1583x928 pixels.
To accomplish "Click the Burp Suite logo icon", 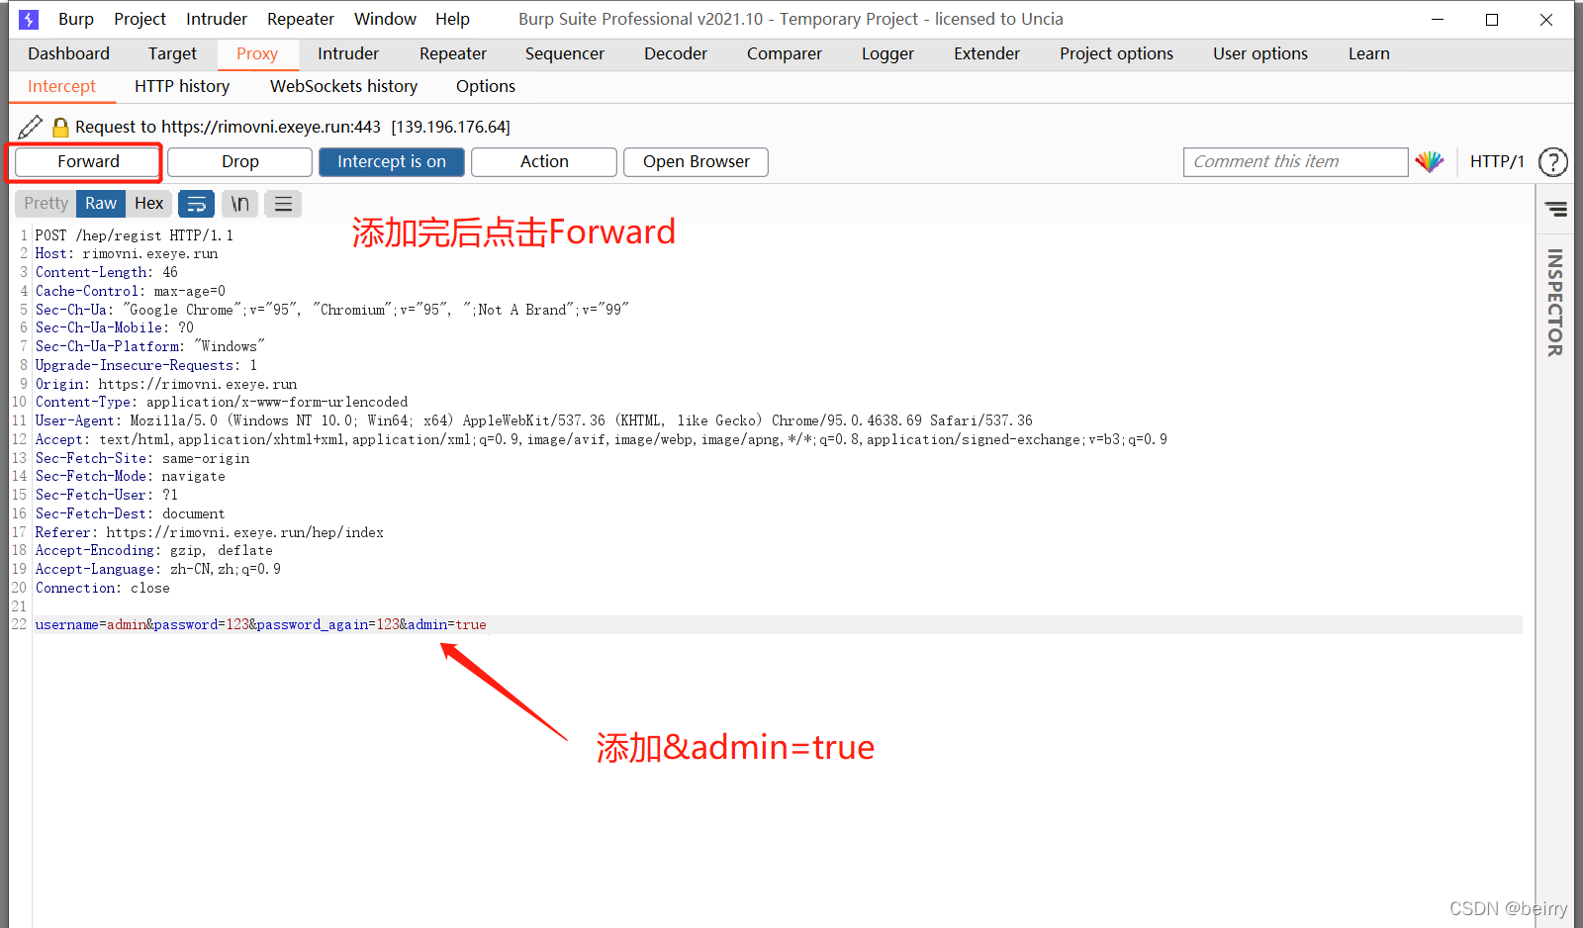I will click(29, 19).
